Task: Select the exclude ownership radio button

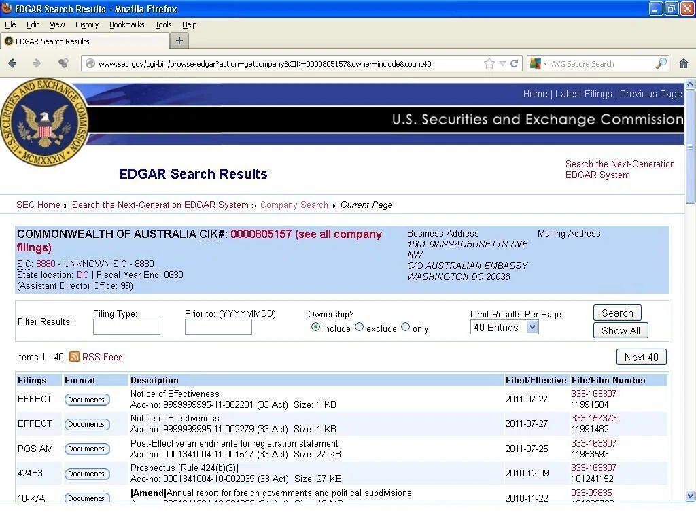Action: 359,327
